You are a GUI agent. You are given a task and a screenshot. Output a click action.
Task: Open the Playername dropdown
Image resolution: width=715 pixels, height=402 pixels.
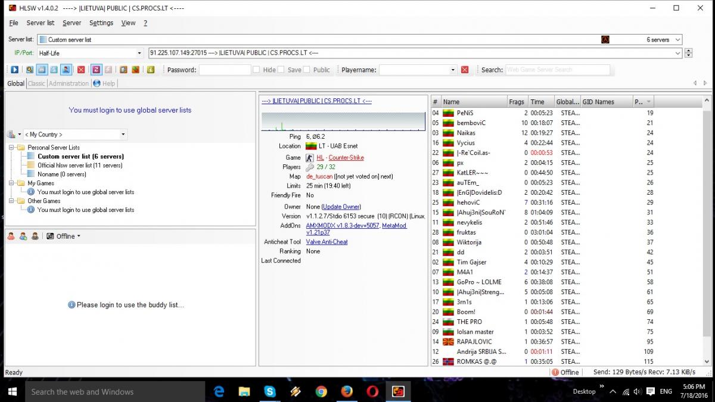click(x=453, y=70)
